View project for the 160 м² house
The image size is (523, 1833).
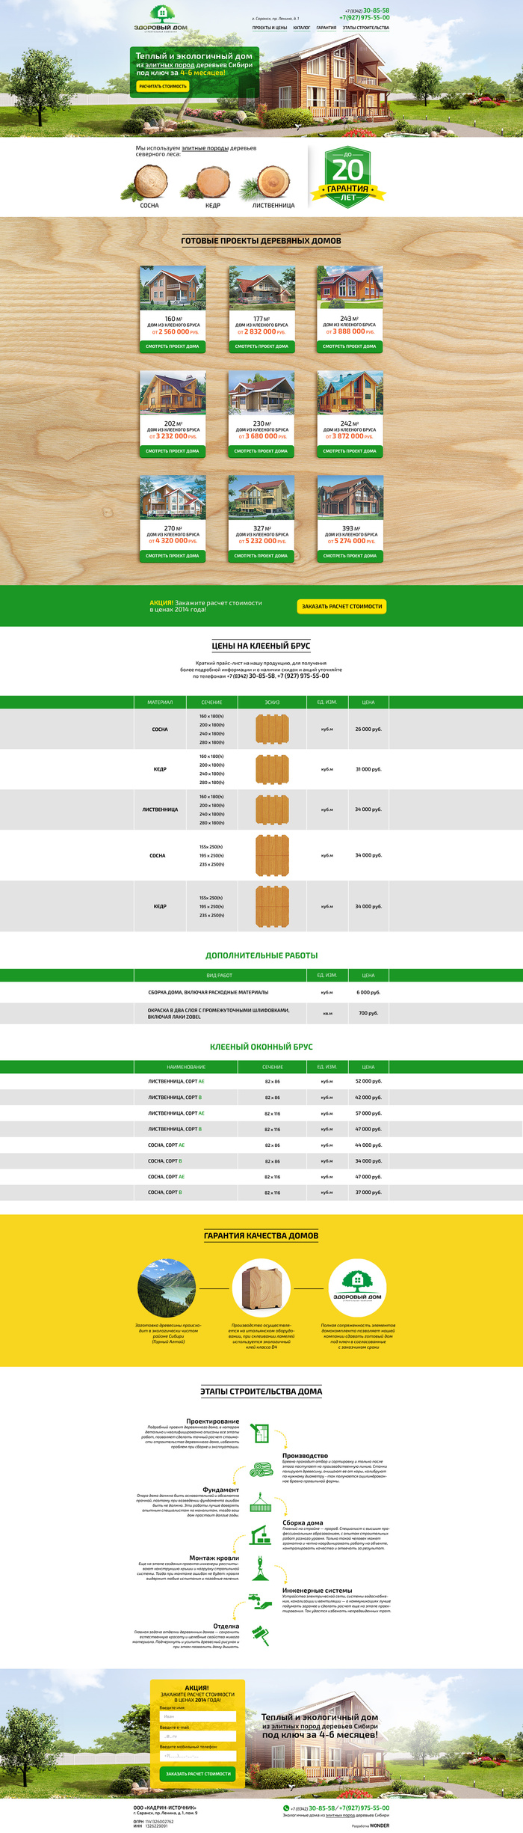[173, 346]
